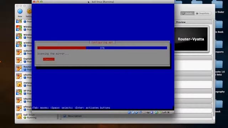Click the ePotala VM OS icon
228x128 pixels.
(19, 108)
